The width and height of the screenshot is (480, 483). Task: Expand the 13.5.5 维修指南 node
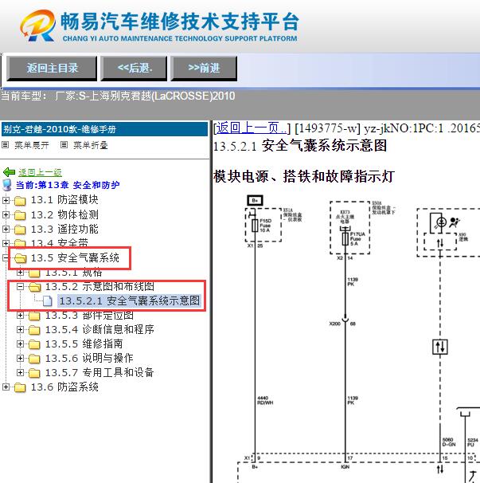point(20,344)
